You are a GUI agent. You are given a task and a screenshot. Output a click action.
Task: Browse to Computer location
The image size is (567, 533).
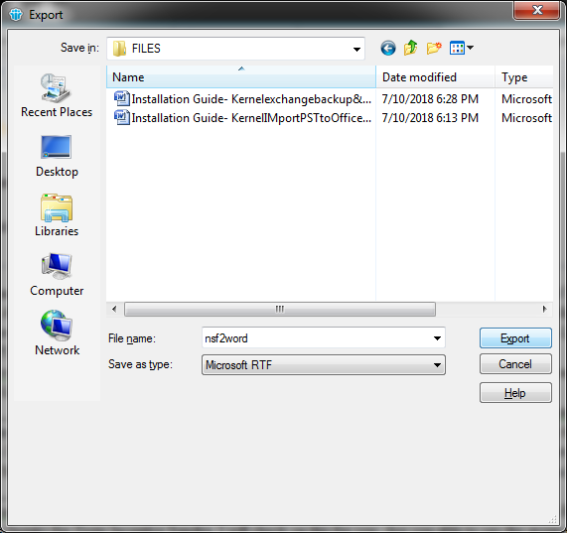click(x=57, y=275)
